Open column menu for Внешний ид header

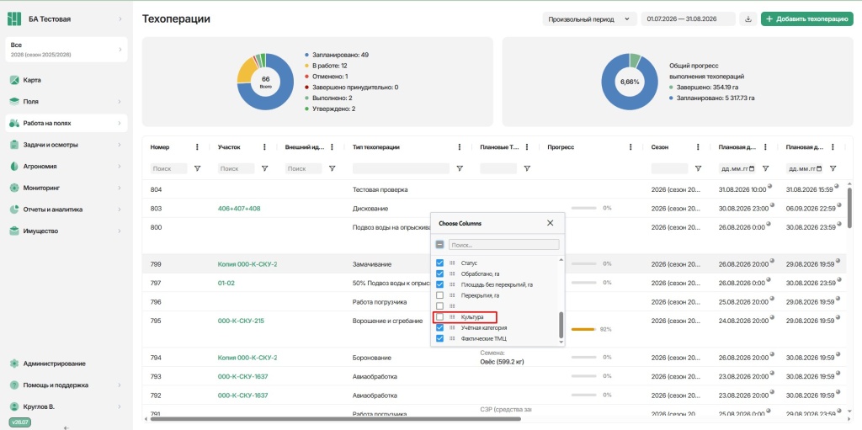click(x=332, y=146)
